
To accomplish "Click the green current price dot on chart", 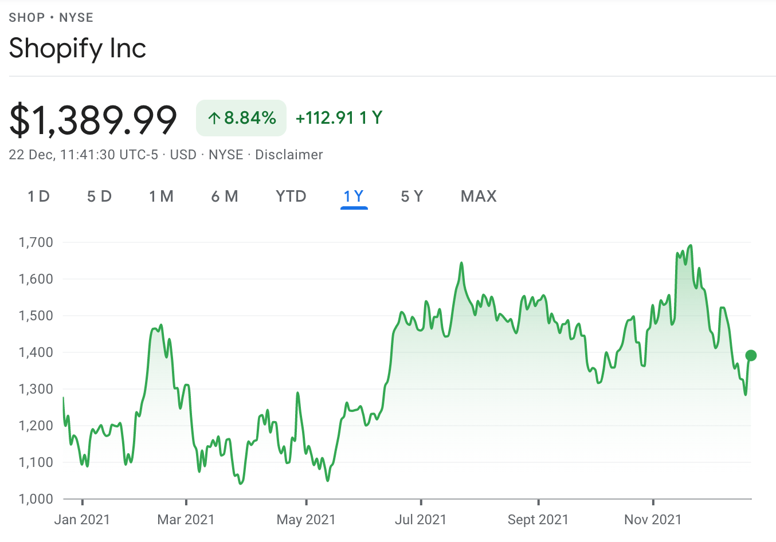I will point(751,356).
